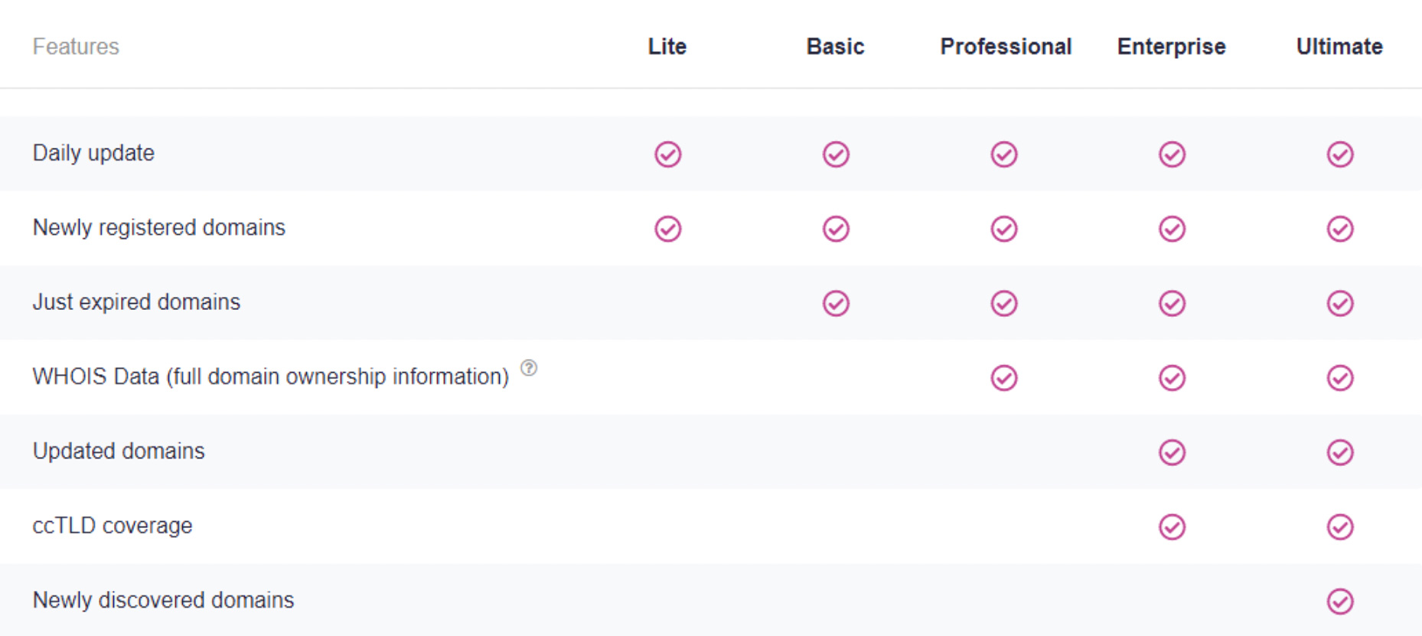Image resolution: width=1422 pixels, height=636 pixels.
Task: Click Basic checkmark for Newly registered domains
Action: pyautogui.click(x=836, y=229)
